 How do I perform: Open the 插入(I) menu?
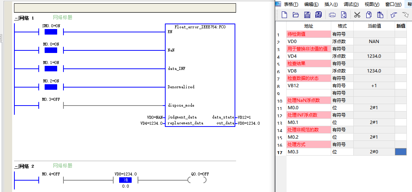tap(331, 4)
